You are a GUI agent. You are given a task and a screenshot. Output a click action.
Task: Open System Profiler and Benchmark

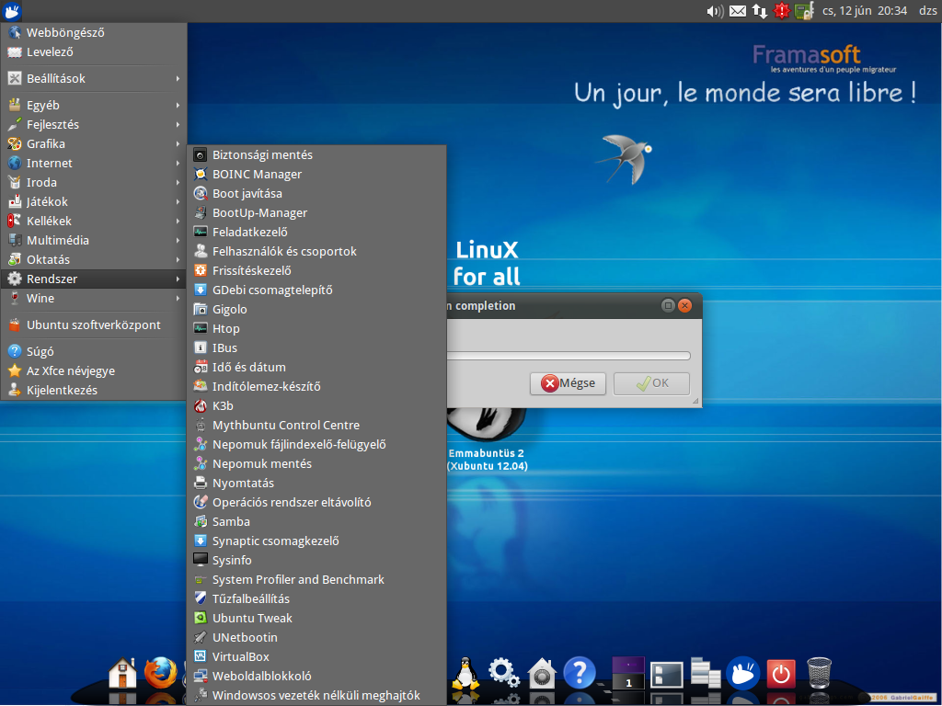pyautogui.click(x=316, y=579)
